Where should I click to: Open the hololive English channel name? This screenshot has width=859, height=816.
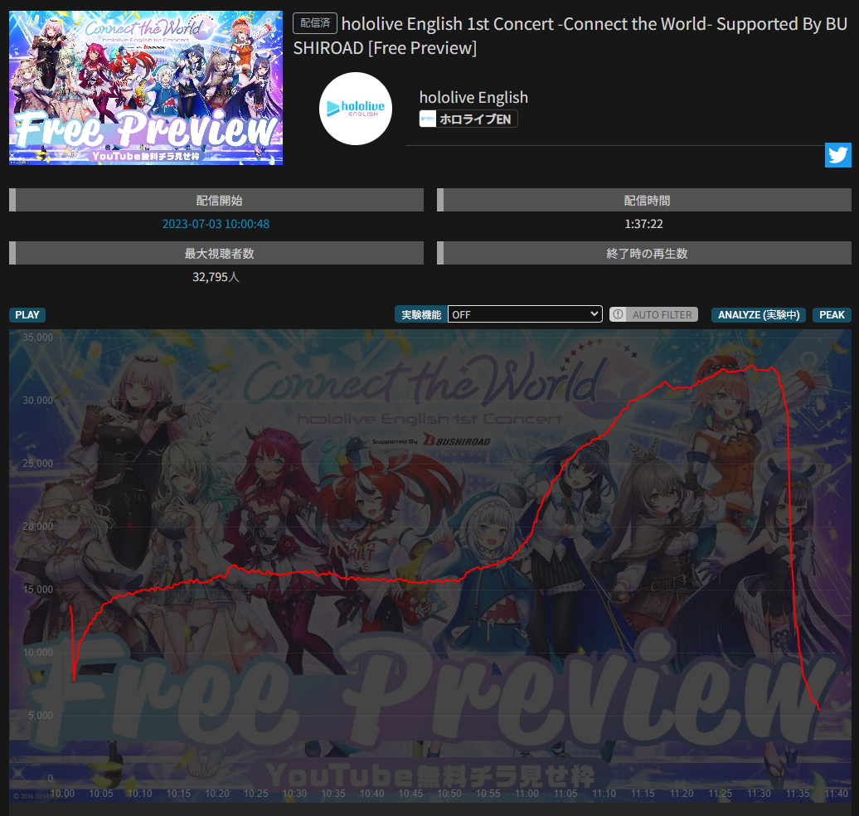[474, 98]
